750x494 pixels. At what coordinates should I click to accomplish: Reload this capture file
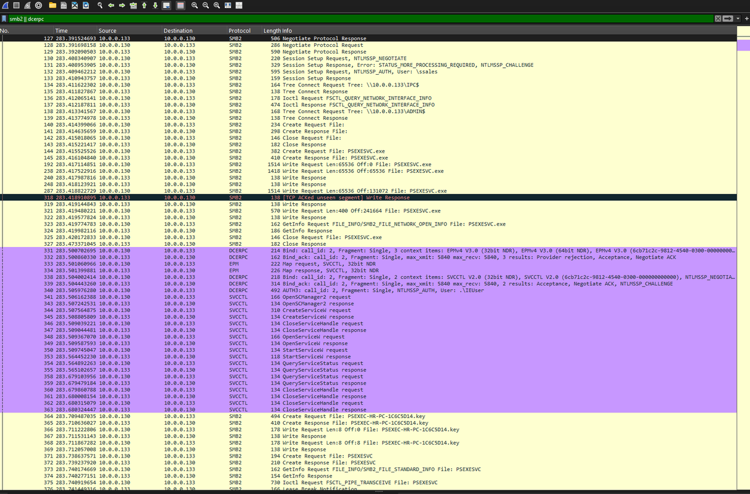86,5
